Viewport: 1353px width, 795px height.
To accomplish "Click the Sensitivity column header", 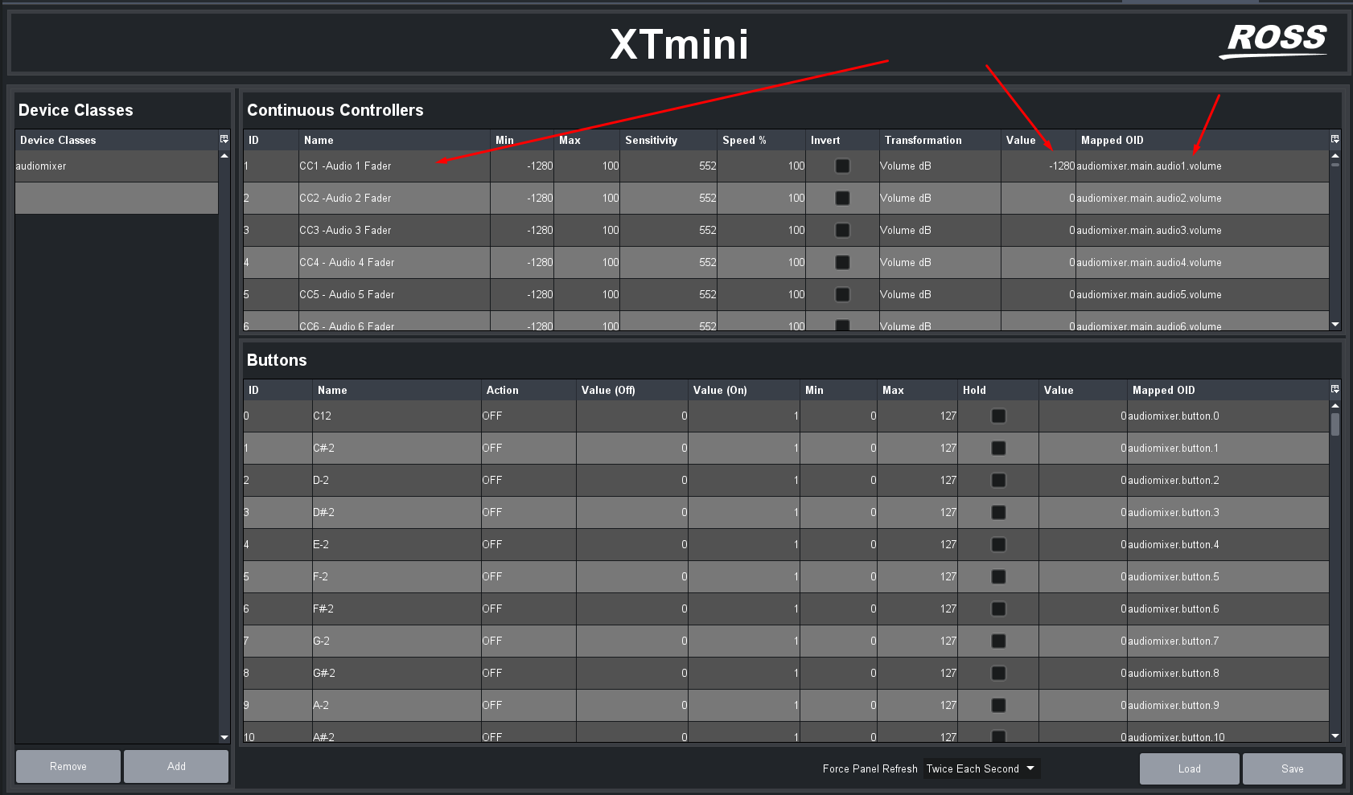I will tap(668, 140).
